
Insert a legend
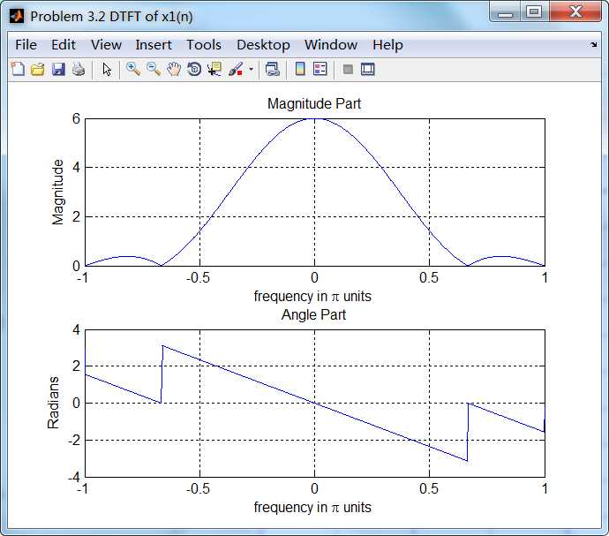pyautogui.click(x=320, y=69)
